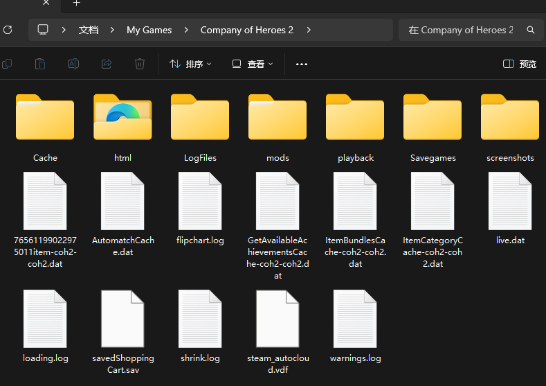Image resolution: width=546 pixels, height=386 pixels.
Task: Select the flipchart.log file
Action: tap(200, 209)
